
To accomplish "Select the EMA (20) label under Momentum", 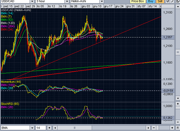I will [7, 88].
